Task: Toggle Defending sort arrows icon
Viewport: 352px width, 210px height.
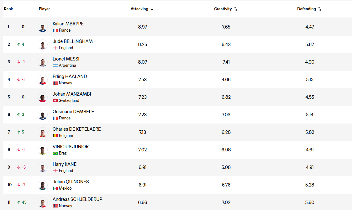Action: (320, 9)
